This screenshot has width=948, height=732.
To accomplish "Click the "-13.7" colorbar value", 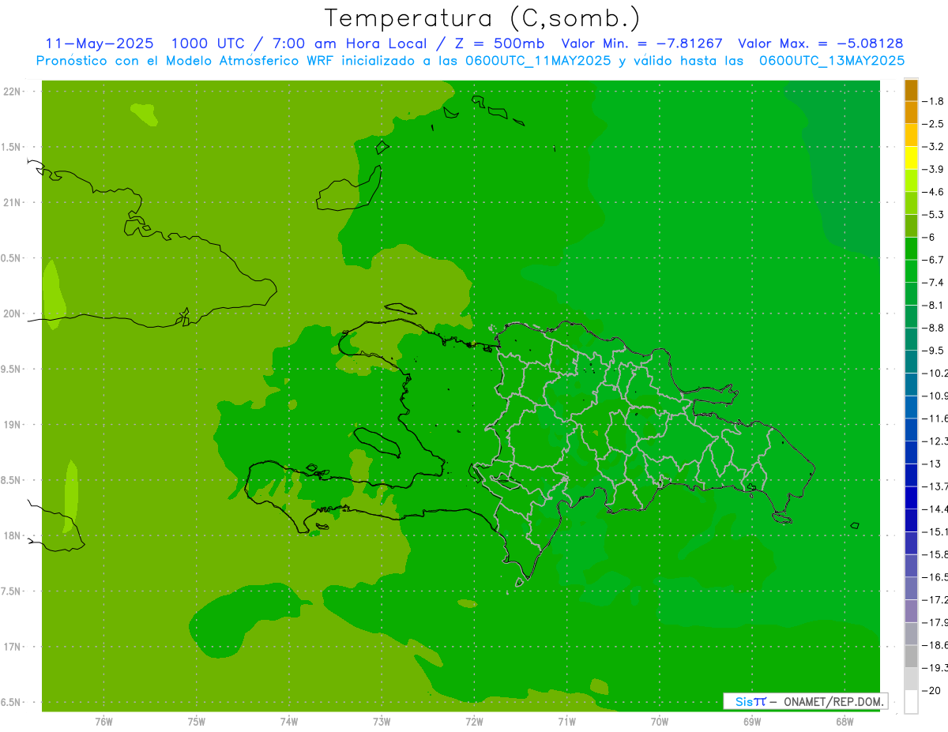I will (935, 486).
